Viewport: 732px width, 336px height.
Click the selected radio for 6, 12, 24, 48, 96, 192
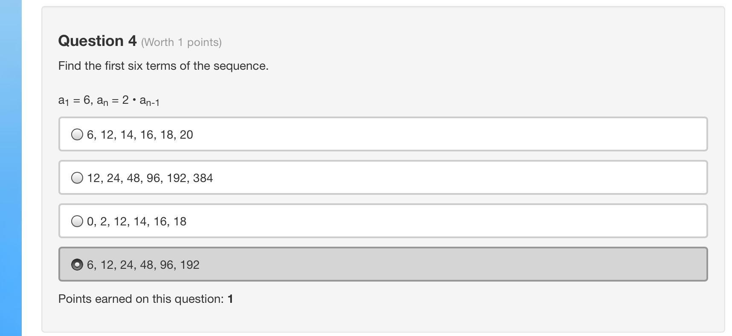[x=77, y=265]
